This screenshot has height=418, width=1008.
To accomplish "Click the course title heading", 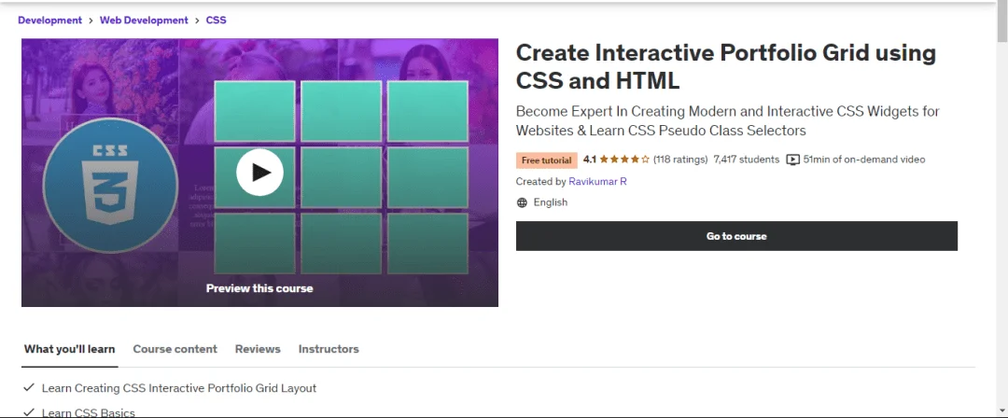I will 726,66.
